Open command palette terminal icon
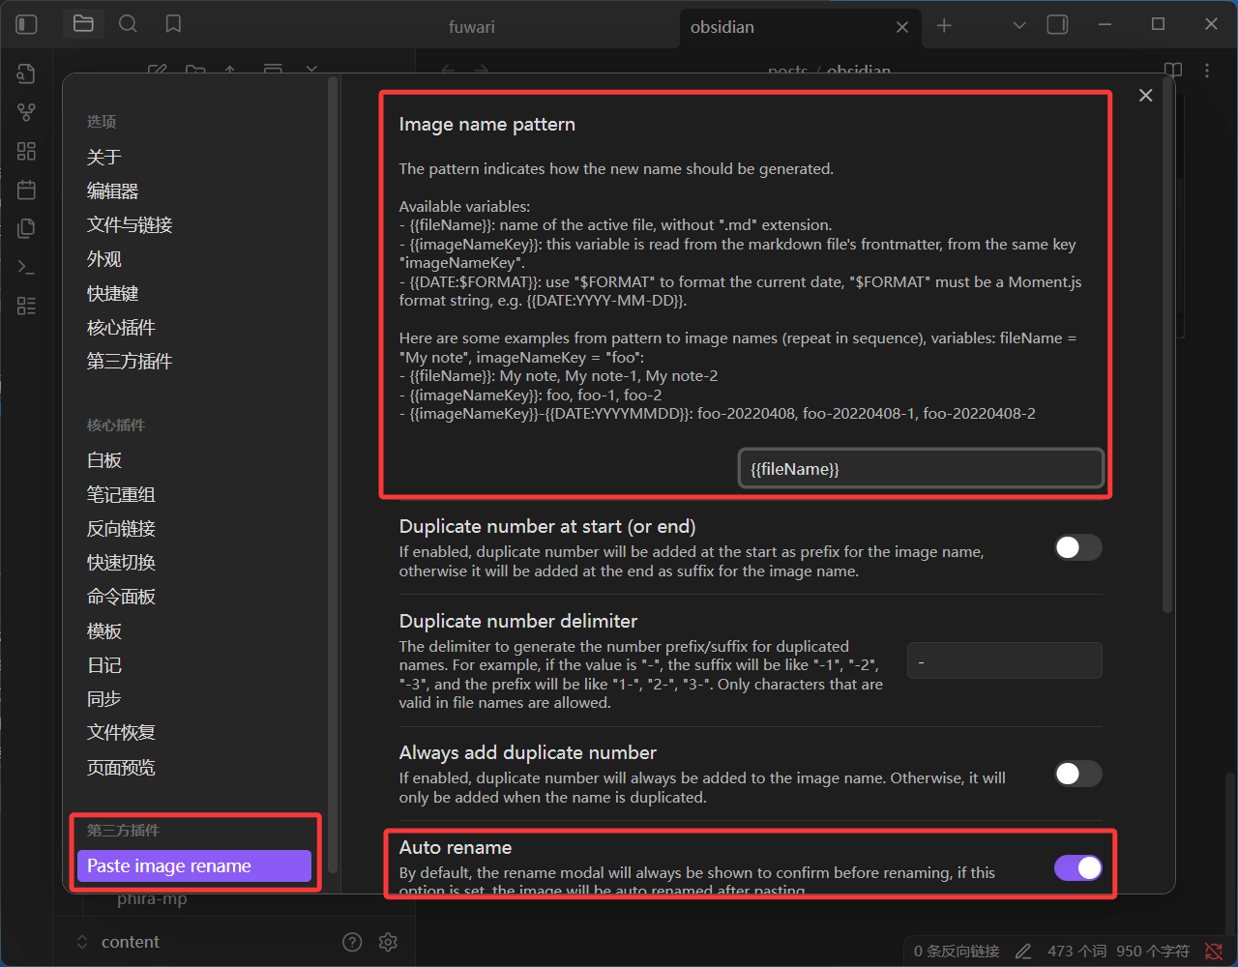This screenshot has width=1238, height=967. pos(27,267)
